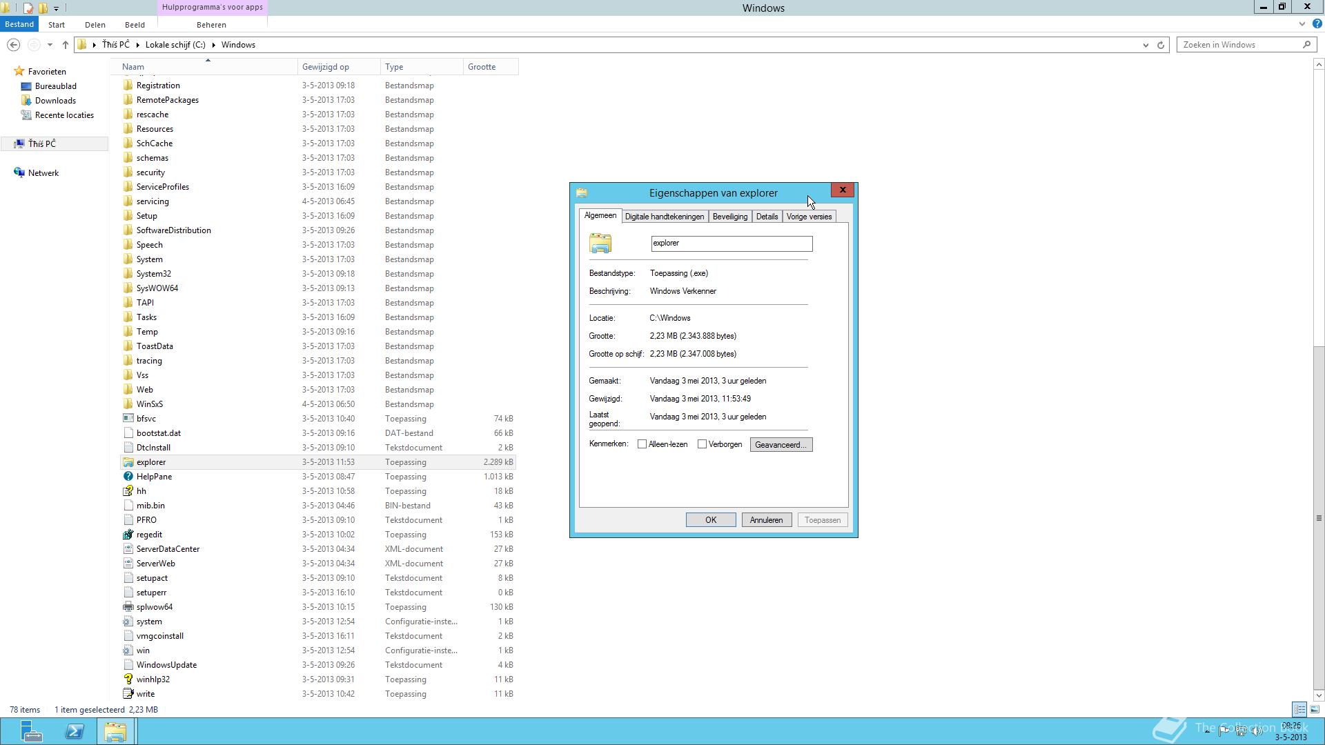Select the bfsvc application icon
The image size is (1325, 745).
coord(128,419)
